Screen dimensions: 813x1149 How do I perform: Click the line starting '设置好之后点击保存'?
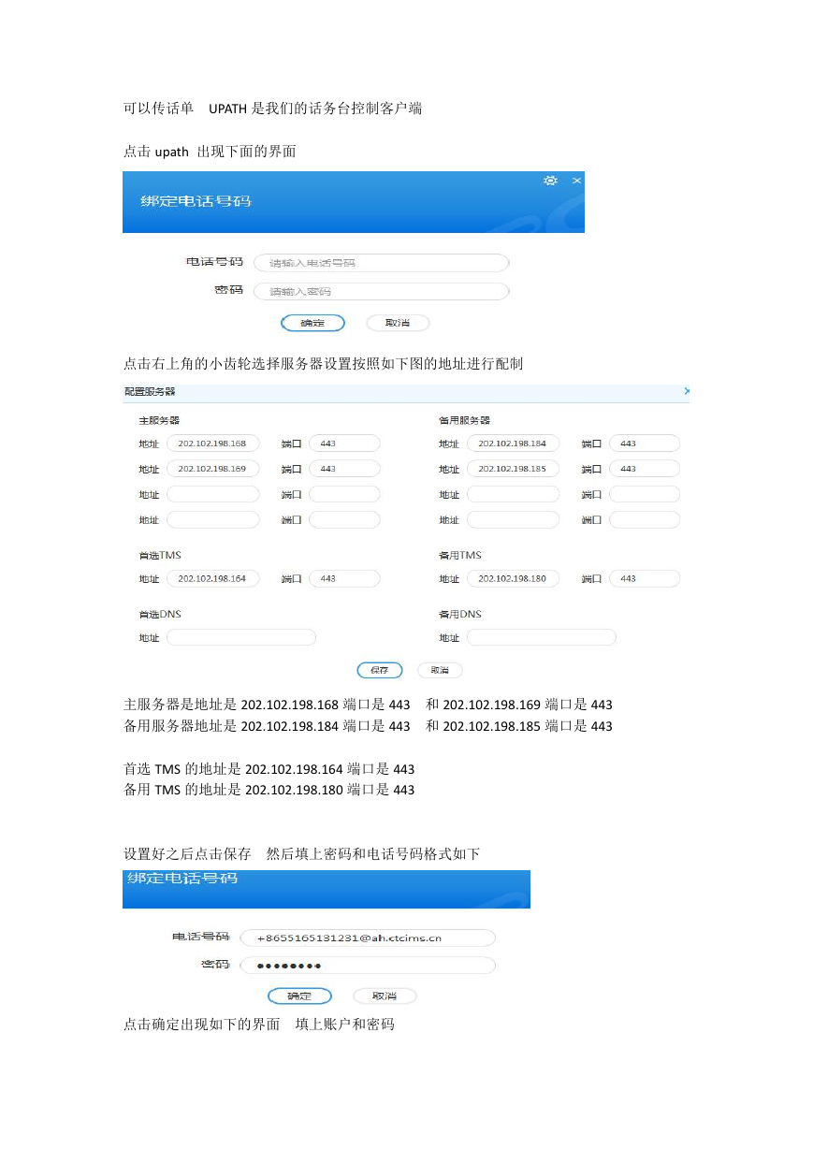click(301, 854)
